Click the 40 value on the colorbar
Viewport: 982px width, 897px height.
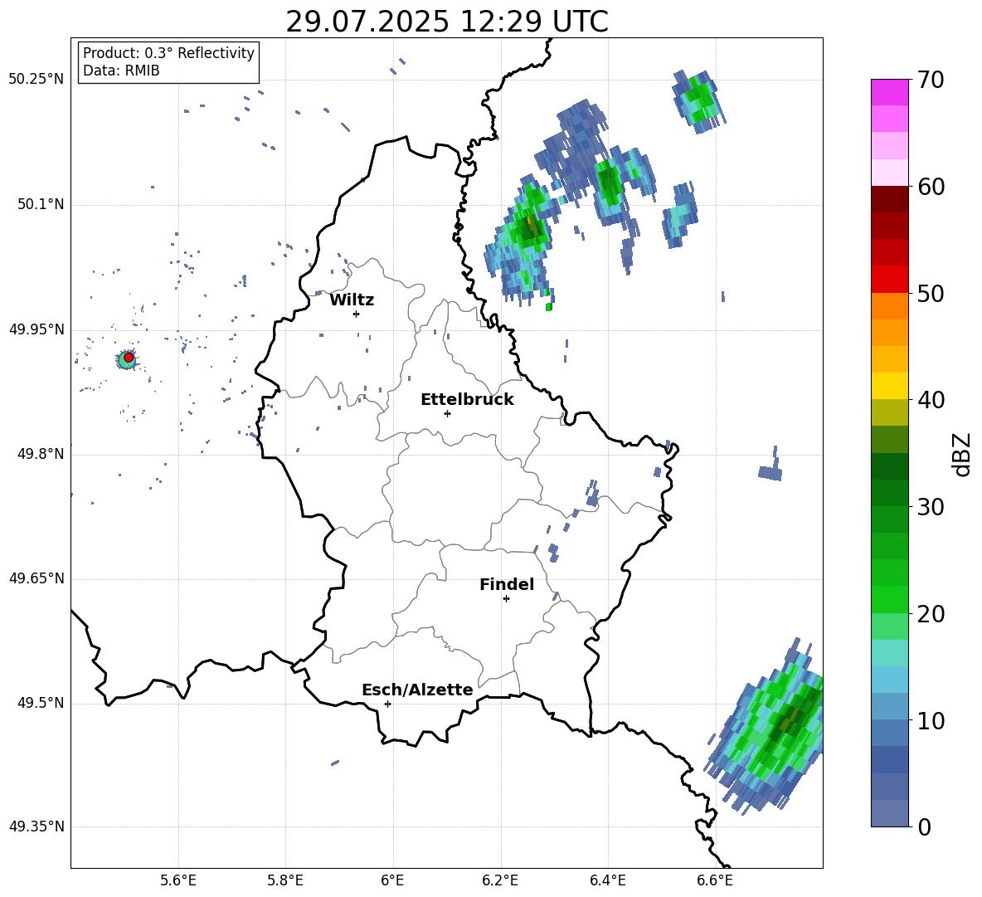(931, 400)
